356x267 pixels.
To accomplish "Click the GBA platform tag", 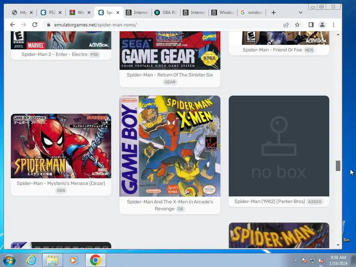I will [61, 191].
